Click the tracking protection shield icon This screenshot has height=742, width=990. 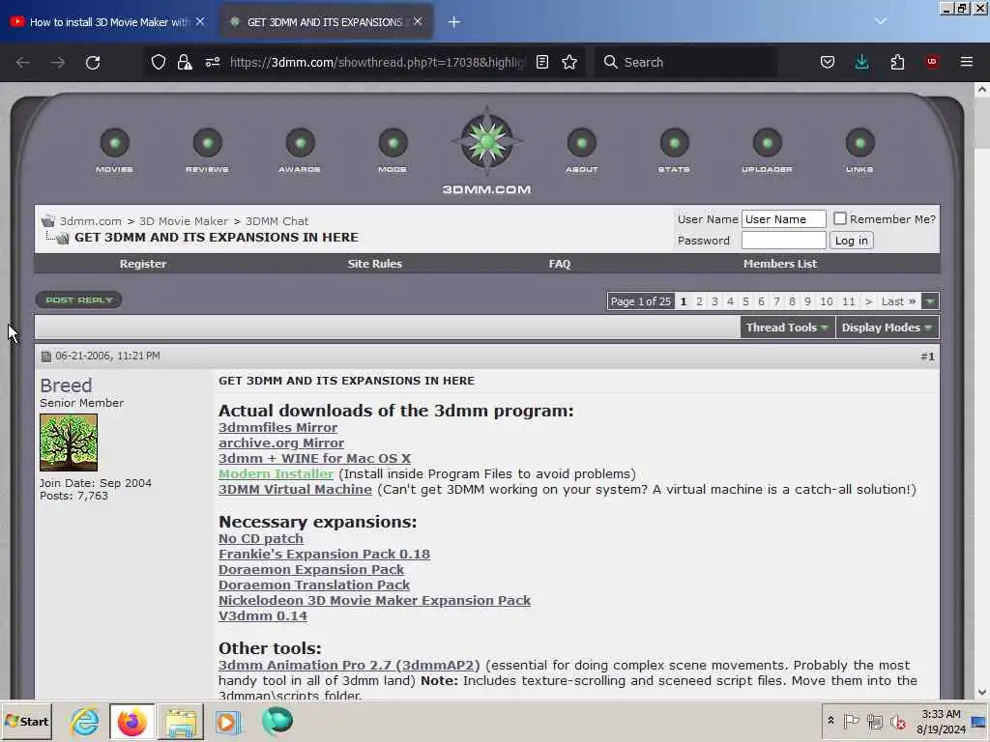click(x=159, y=62)
